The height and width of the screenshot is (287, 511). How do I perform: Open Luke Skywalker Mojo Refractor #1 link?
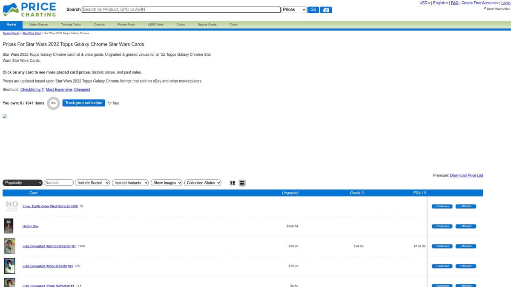pyautogui.click(x=48, y=266)
